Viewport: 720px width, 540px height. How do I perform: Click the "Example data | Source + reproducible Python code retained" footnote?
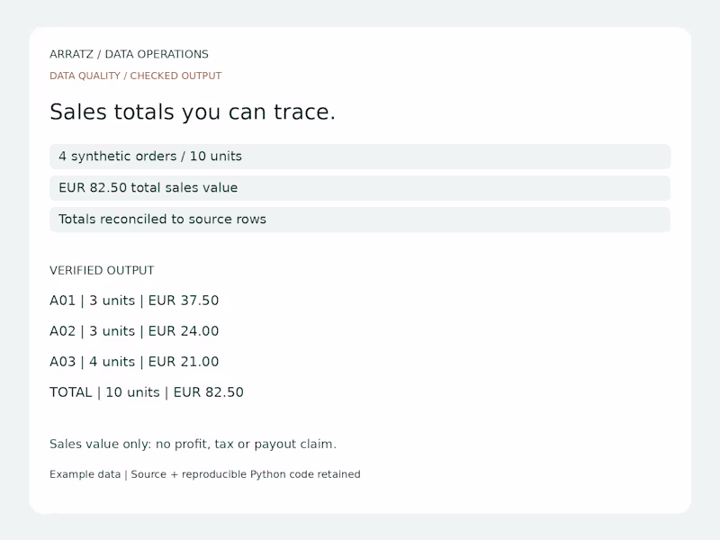tap(205, 474)
